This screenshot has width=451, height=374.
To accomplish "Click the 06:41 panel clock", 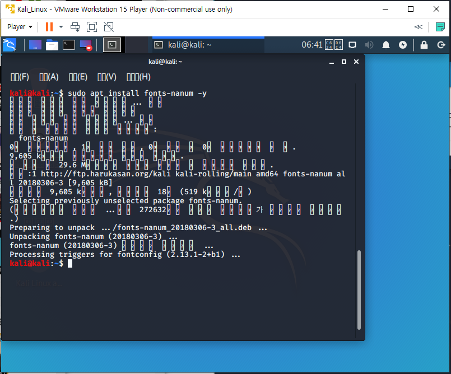I will coord(312,45).
